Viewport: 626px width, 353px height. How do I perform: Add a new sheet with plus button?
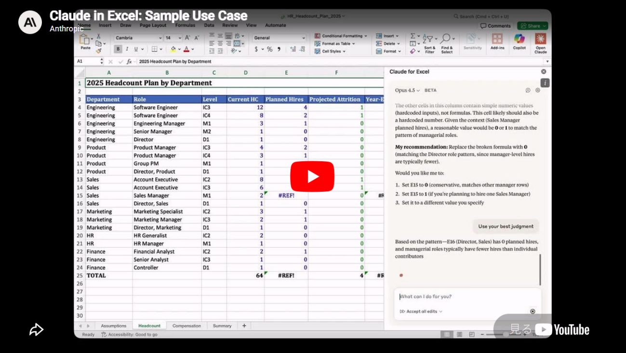click(244, 326)
